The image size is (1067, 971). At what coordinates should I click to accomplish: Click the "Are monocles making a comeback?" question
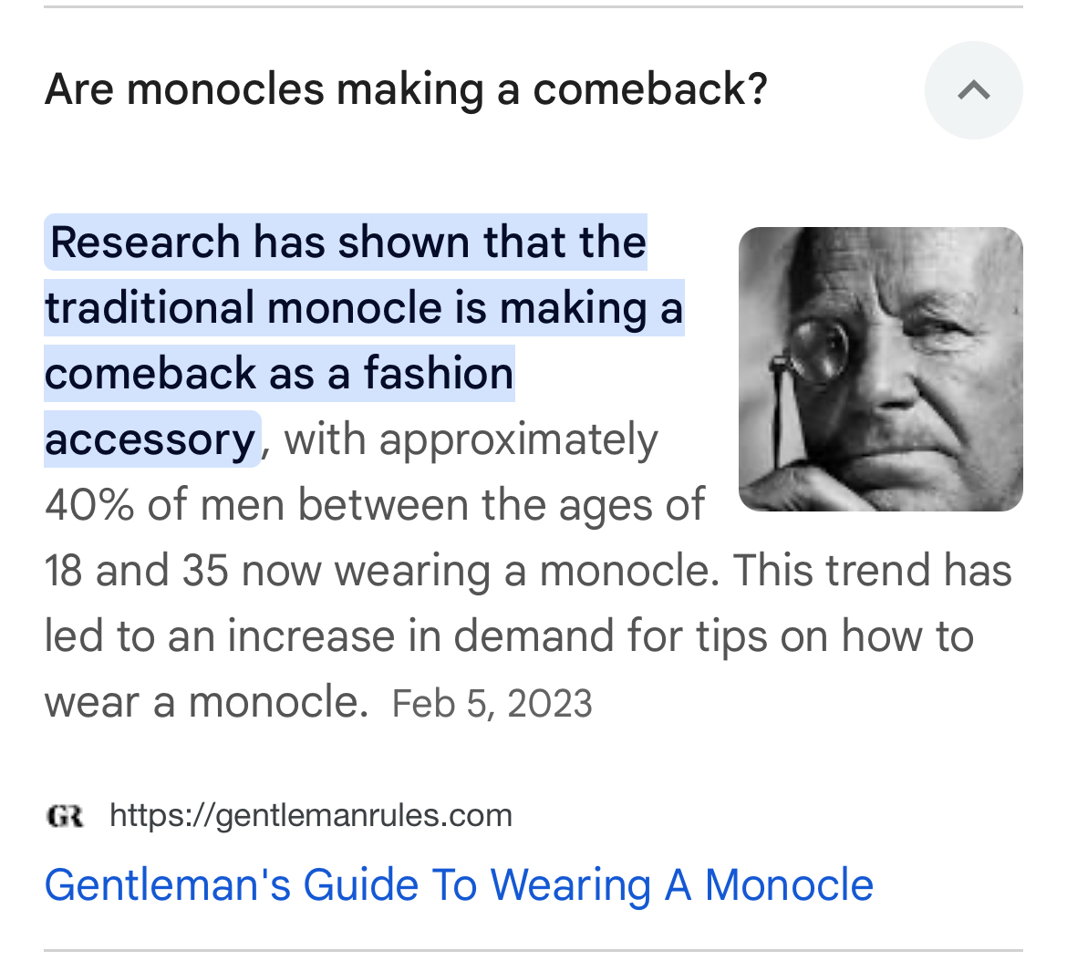coord(406,90)
